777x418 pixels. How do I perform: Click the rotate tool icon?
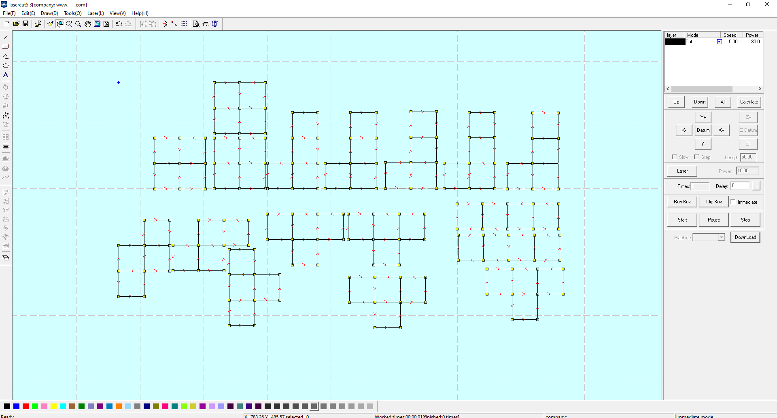pyautogui.click(x=6, y=87)
